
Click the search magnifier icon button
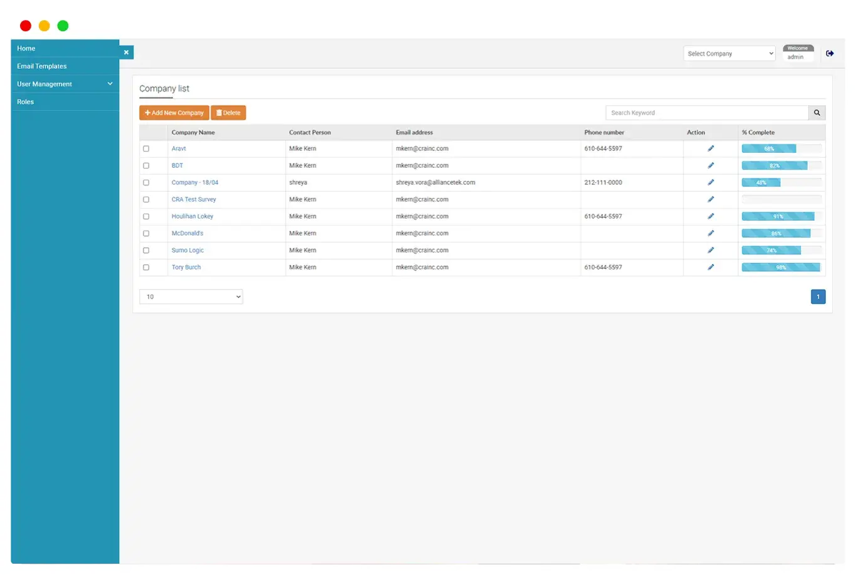817,113
